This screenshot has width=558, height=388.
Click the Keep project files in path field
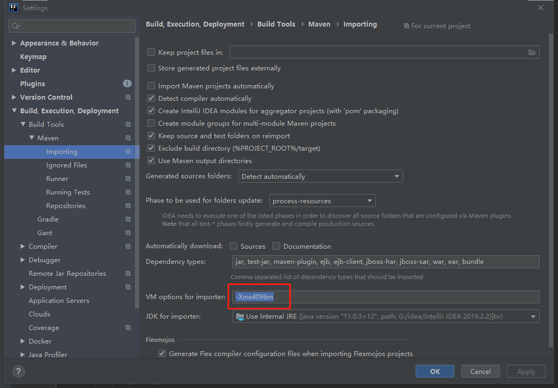coord(384,53)
